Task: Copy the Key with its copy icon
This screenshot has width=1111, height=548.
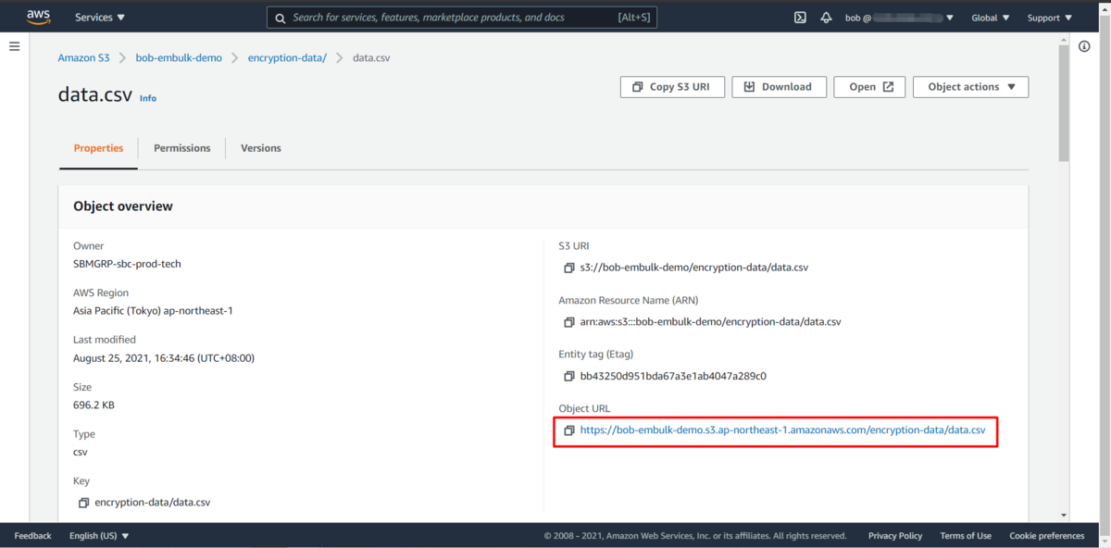Action: tap(83, 503)
